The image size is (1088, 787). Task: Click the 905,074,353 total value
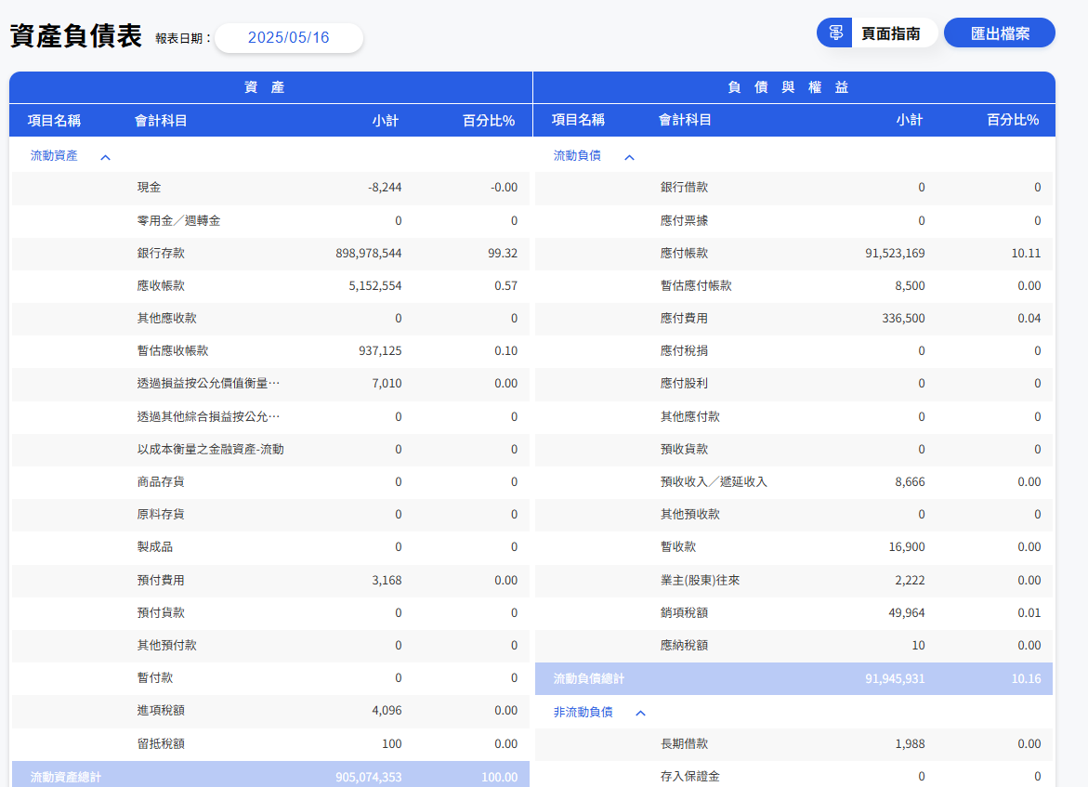tap(369, 778)
